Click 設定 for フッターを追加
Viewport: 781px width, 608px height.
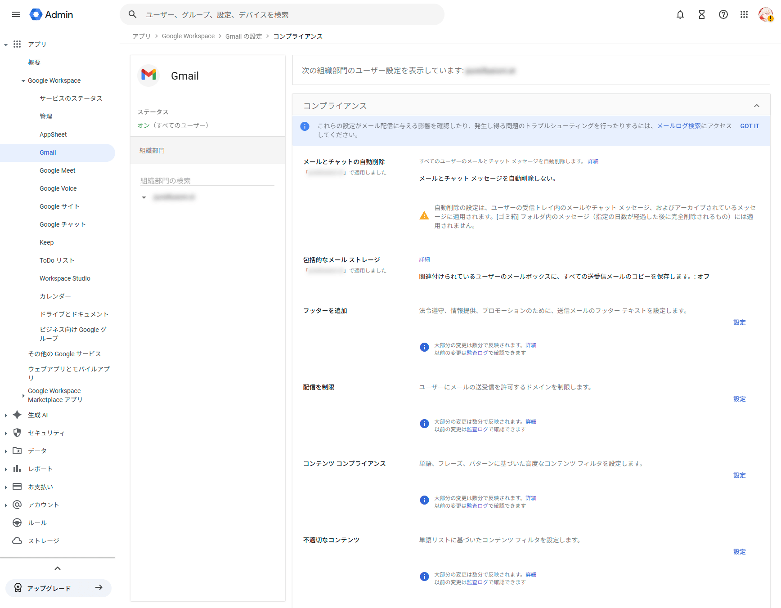(739, 322)
